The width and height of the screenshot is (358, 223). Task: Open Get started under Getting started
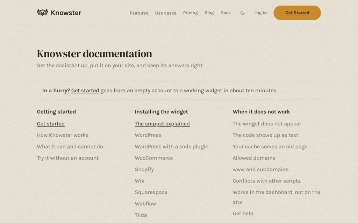[51, 124]
